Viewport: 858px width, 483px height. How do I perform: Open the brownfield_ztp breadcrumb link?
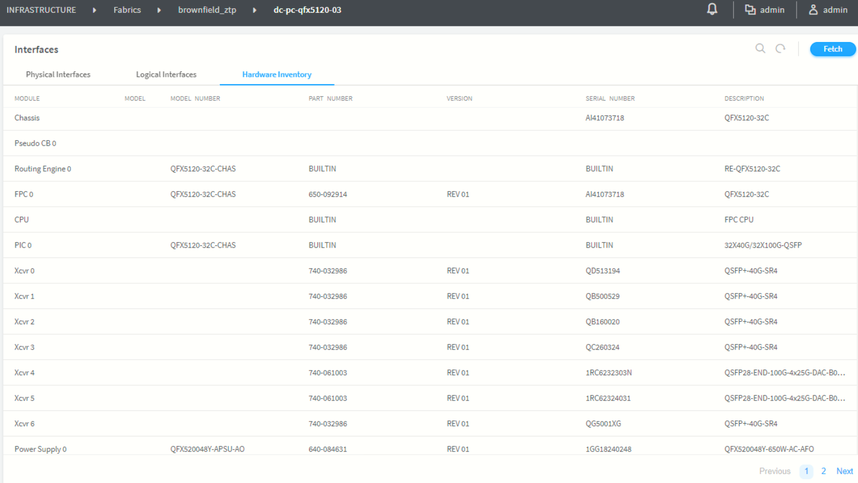pos(207,10)
